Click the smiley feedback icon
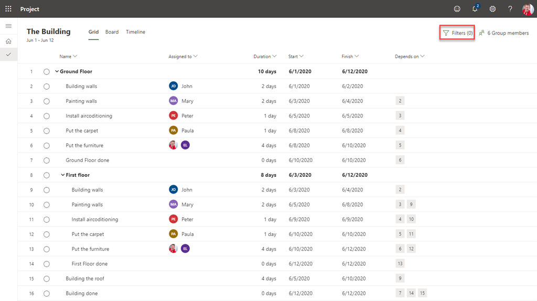Viewport: 537px width, 301px height. 457,9
